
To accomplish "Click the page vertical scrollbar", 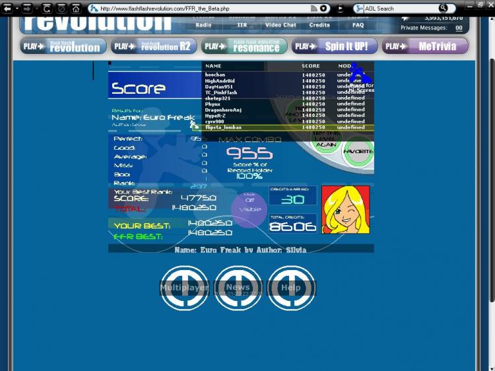I will [492, 180].
